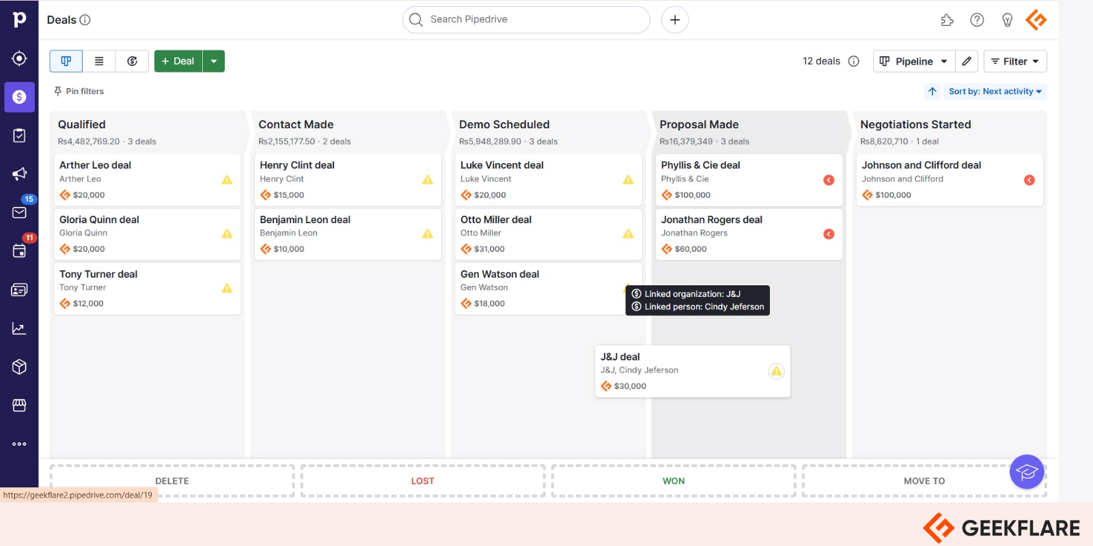The height and width of the screenshot is (546, 1093).
Task: Click the Qualified stage header
Action: point(148,132)
